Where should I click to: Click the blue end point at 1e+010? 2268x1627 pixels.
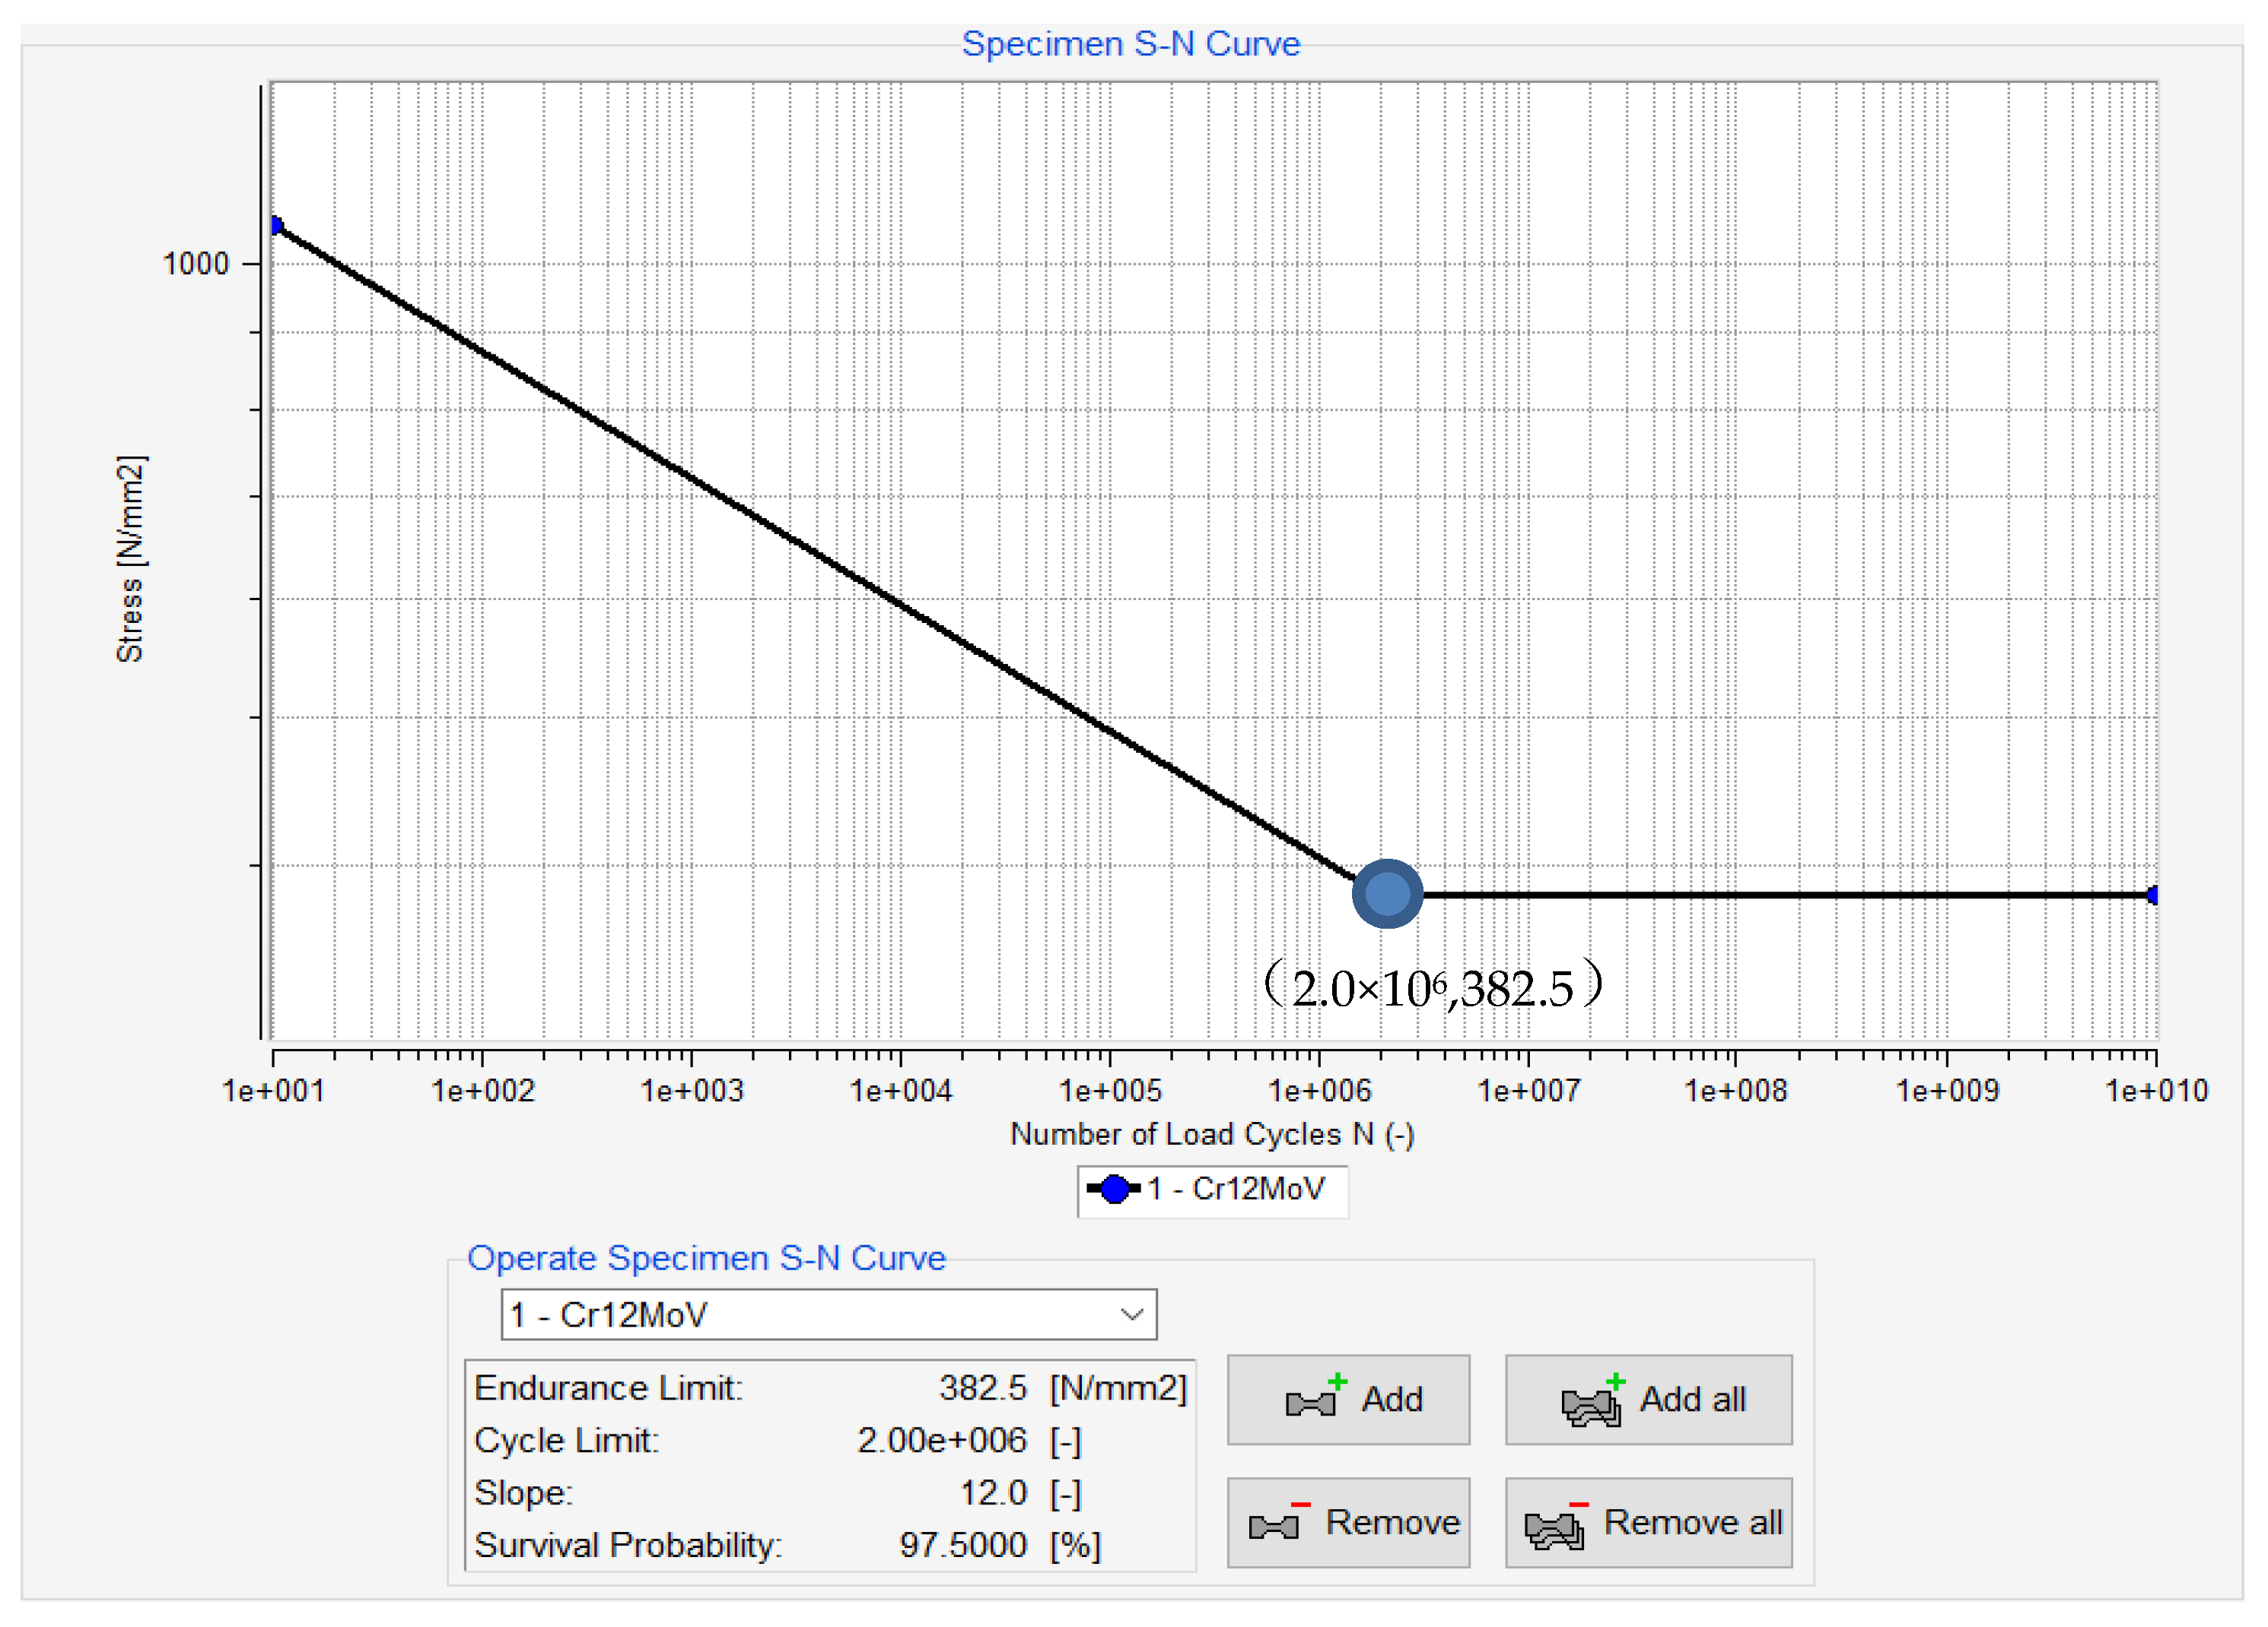pyautogui.click(x=2153, y=895)
